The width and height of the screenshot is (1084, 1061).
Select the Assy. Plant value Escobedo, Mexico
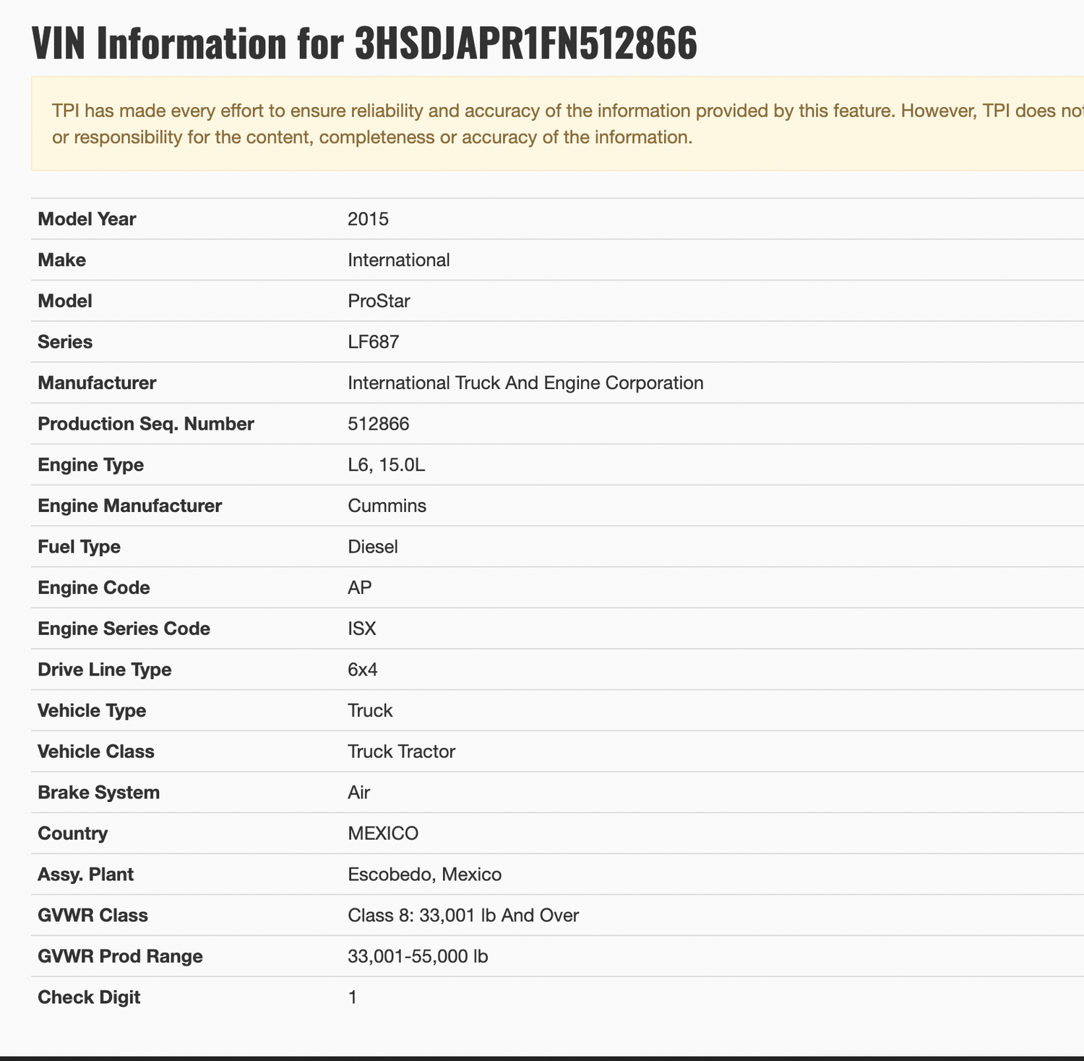tap(424, 875)
